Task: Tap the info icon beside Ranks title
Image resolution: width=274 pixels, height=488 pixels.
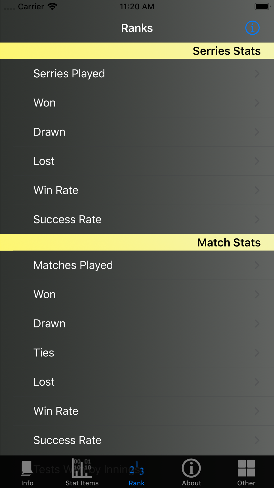Action: click(252, 28)
